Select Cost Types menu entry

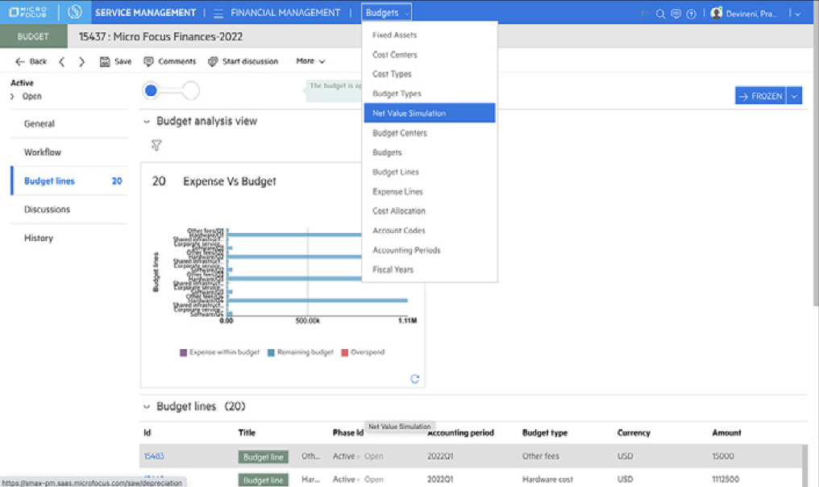[x=430, y=73]
